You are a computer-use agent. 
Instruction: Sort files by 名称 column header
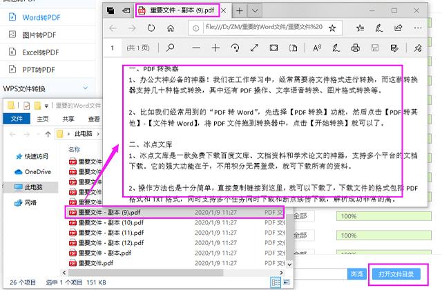click(75, 149)
